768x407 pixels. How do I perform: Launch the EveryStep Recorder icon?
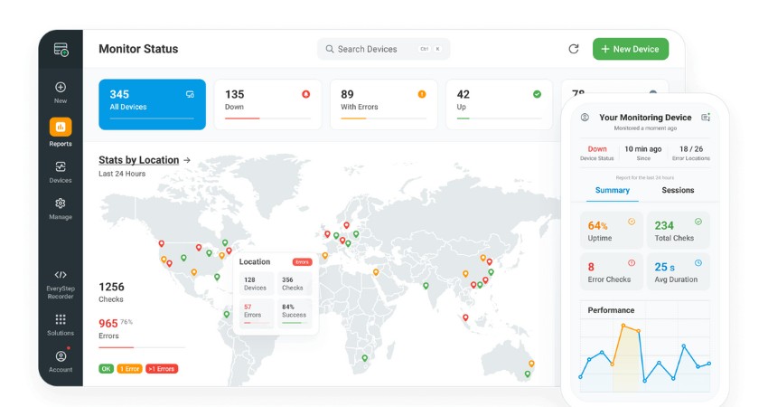tap(61, 275)
